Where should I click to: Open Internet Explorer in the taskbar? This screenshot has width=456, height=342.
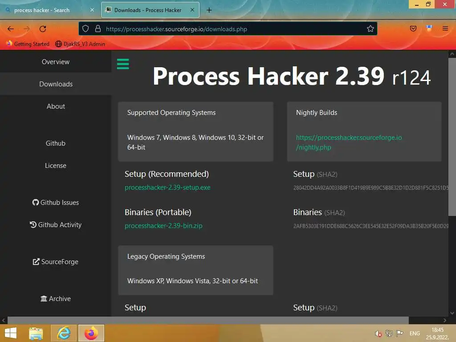[x=64, y=333]
